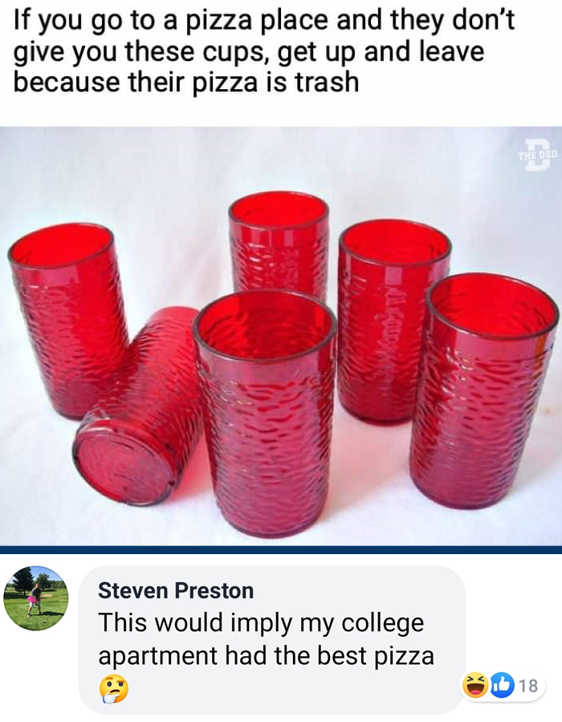
Task: Click the thinking face emoji in comment
Action: pyautogui.click(x=112, y=688)
